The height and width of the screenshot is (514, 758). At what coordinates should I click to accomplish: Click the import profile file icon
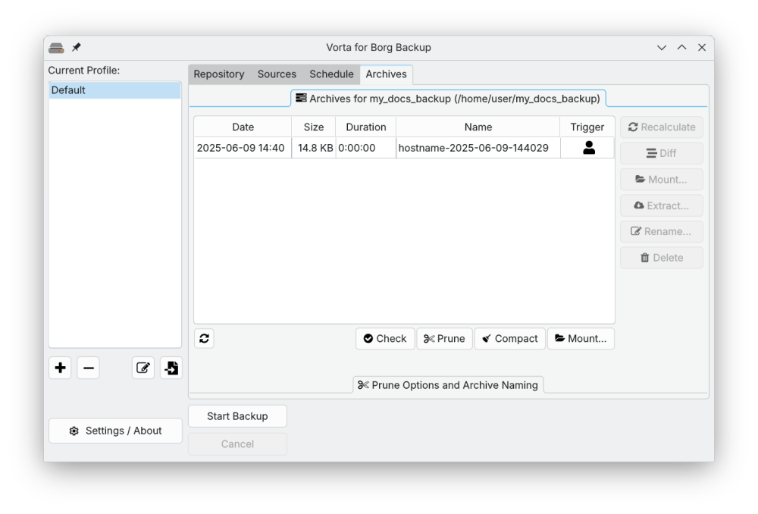pyautogui.click(x=171, y=368)
